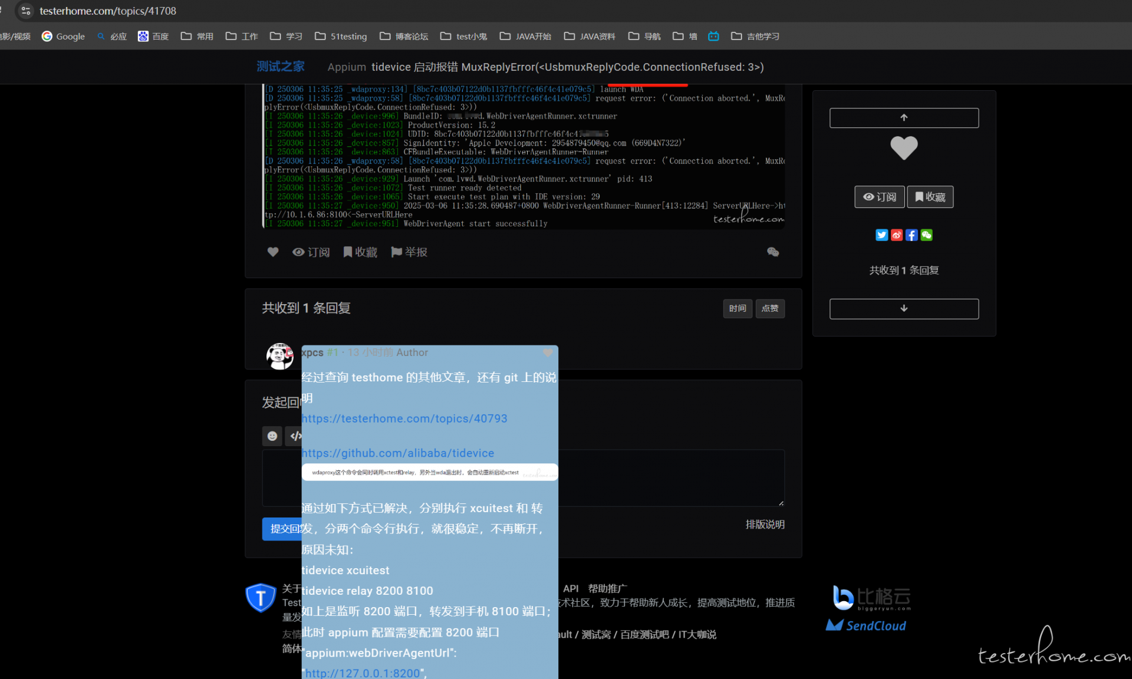1132x679 pixels.
Task: Report the topic with 举报 flag
Action: click(409, 252)
